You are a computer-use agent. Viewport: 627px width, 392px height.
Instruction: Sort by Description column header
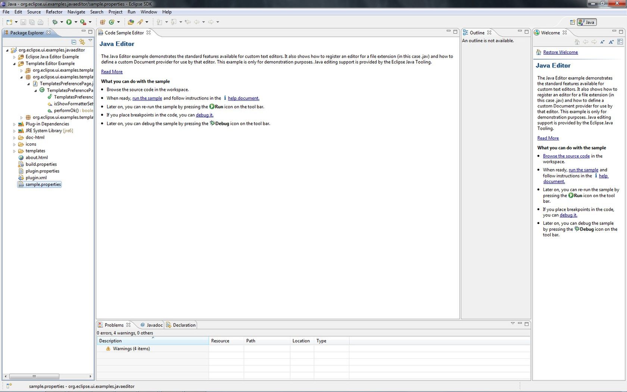pos(153,341)
